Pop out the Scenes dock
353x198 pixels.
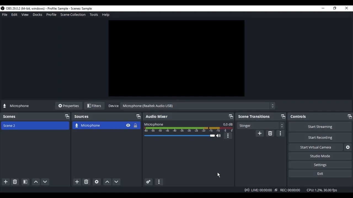67,117
